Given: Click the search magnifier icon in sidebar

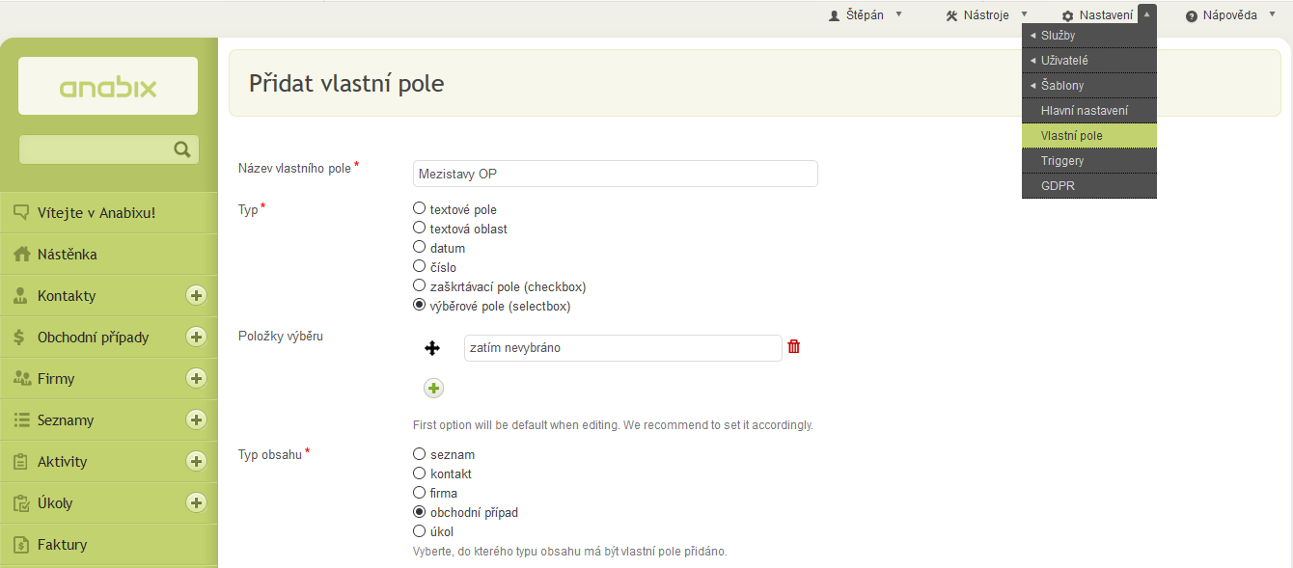Looking at the screenshot, I should [x=181, y=149].
